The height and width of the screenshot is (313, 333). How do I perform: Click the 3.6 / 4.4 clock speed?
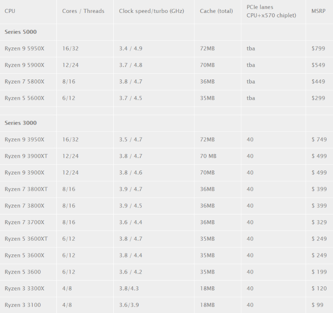tap(131, 222)
